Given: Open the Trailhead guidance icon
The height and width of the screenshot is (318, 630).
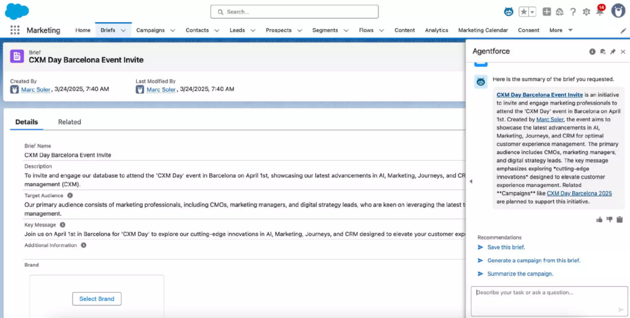Looking at the screenshot, I should tap(559, 12).
